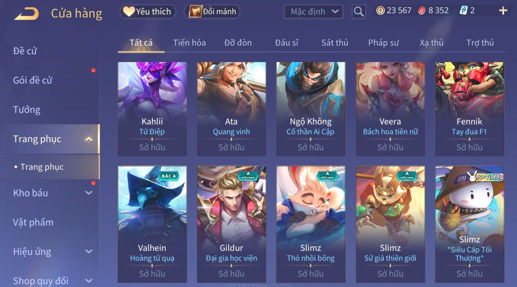The image size is (517, 287).
Task: Open the Valhein Hoàng tử quạ skin card
Action: coord(152,225)
